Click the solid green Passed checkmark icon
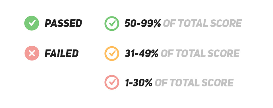The image size is (273, 108). coord(32,23)
